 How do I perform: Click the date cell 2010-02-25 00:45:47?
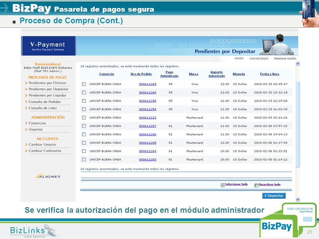click(x=271, y=84)
